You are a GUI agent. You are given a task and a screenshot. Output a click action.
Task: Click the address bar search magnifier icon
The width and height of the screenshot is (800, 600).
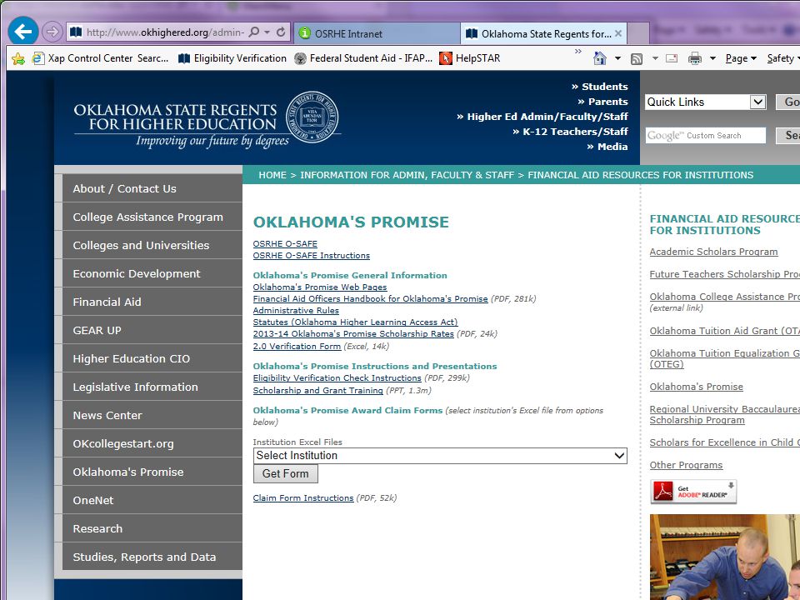(253, 32)
